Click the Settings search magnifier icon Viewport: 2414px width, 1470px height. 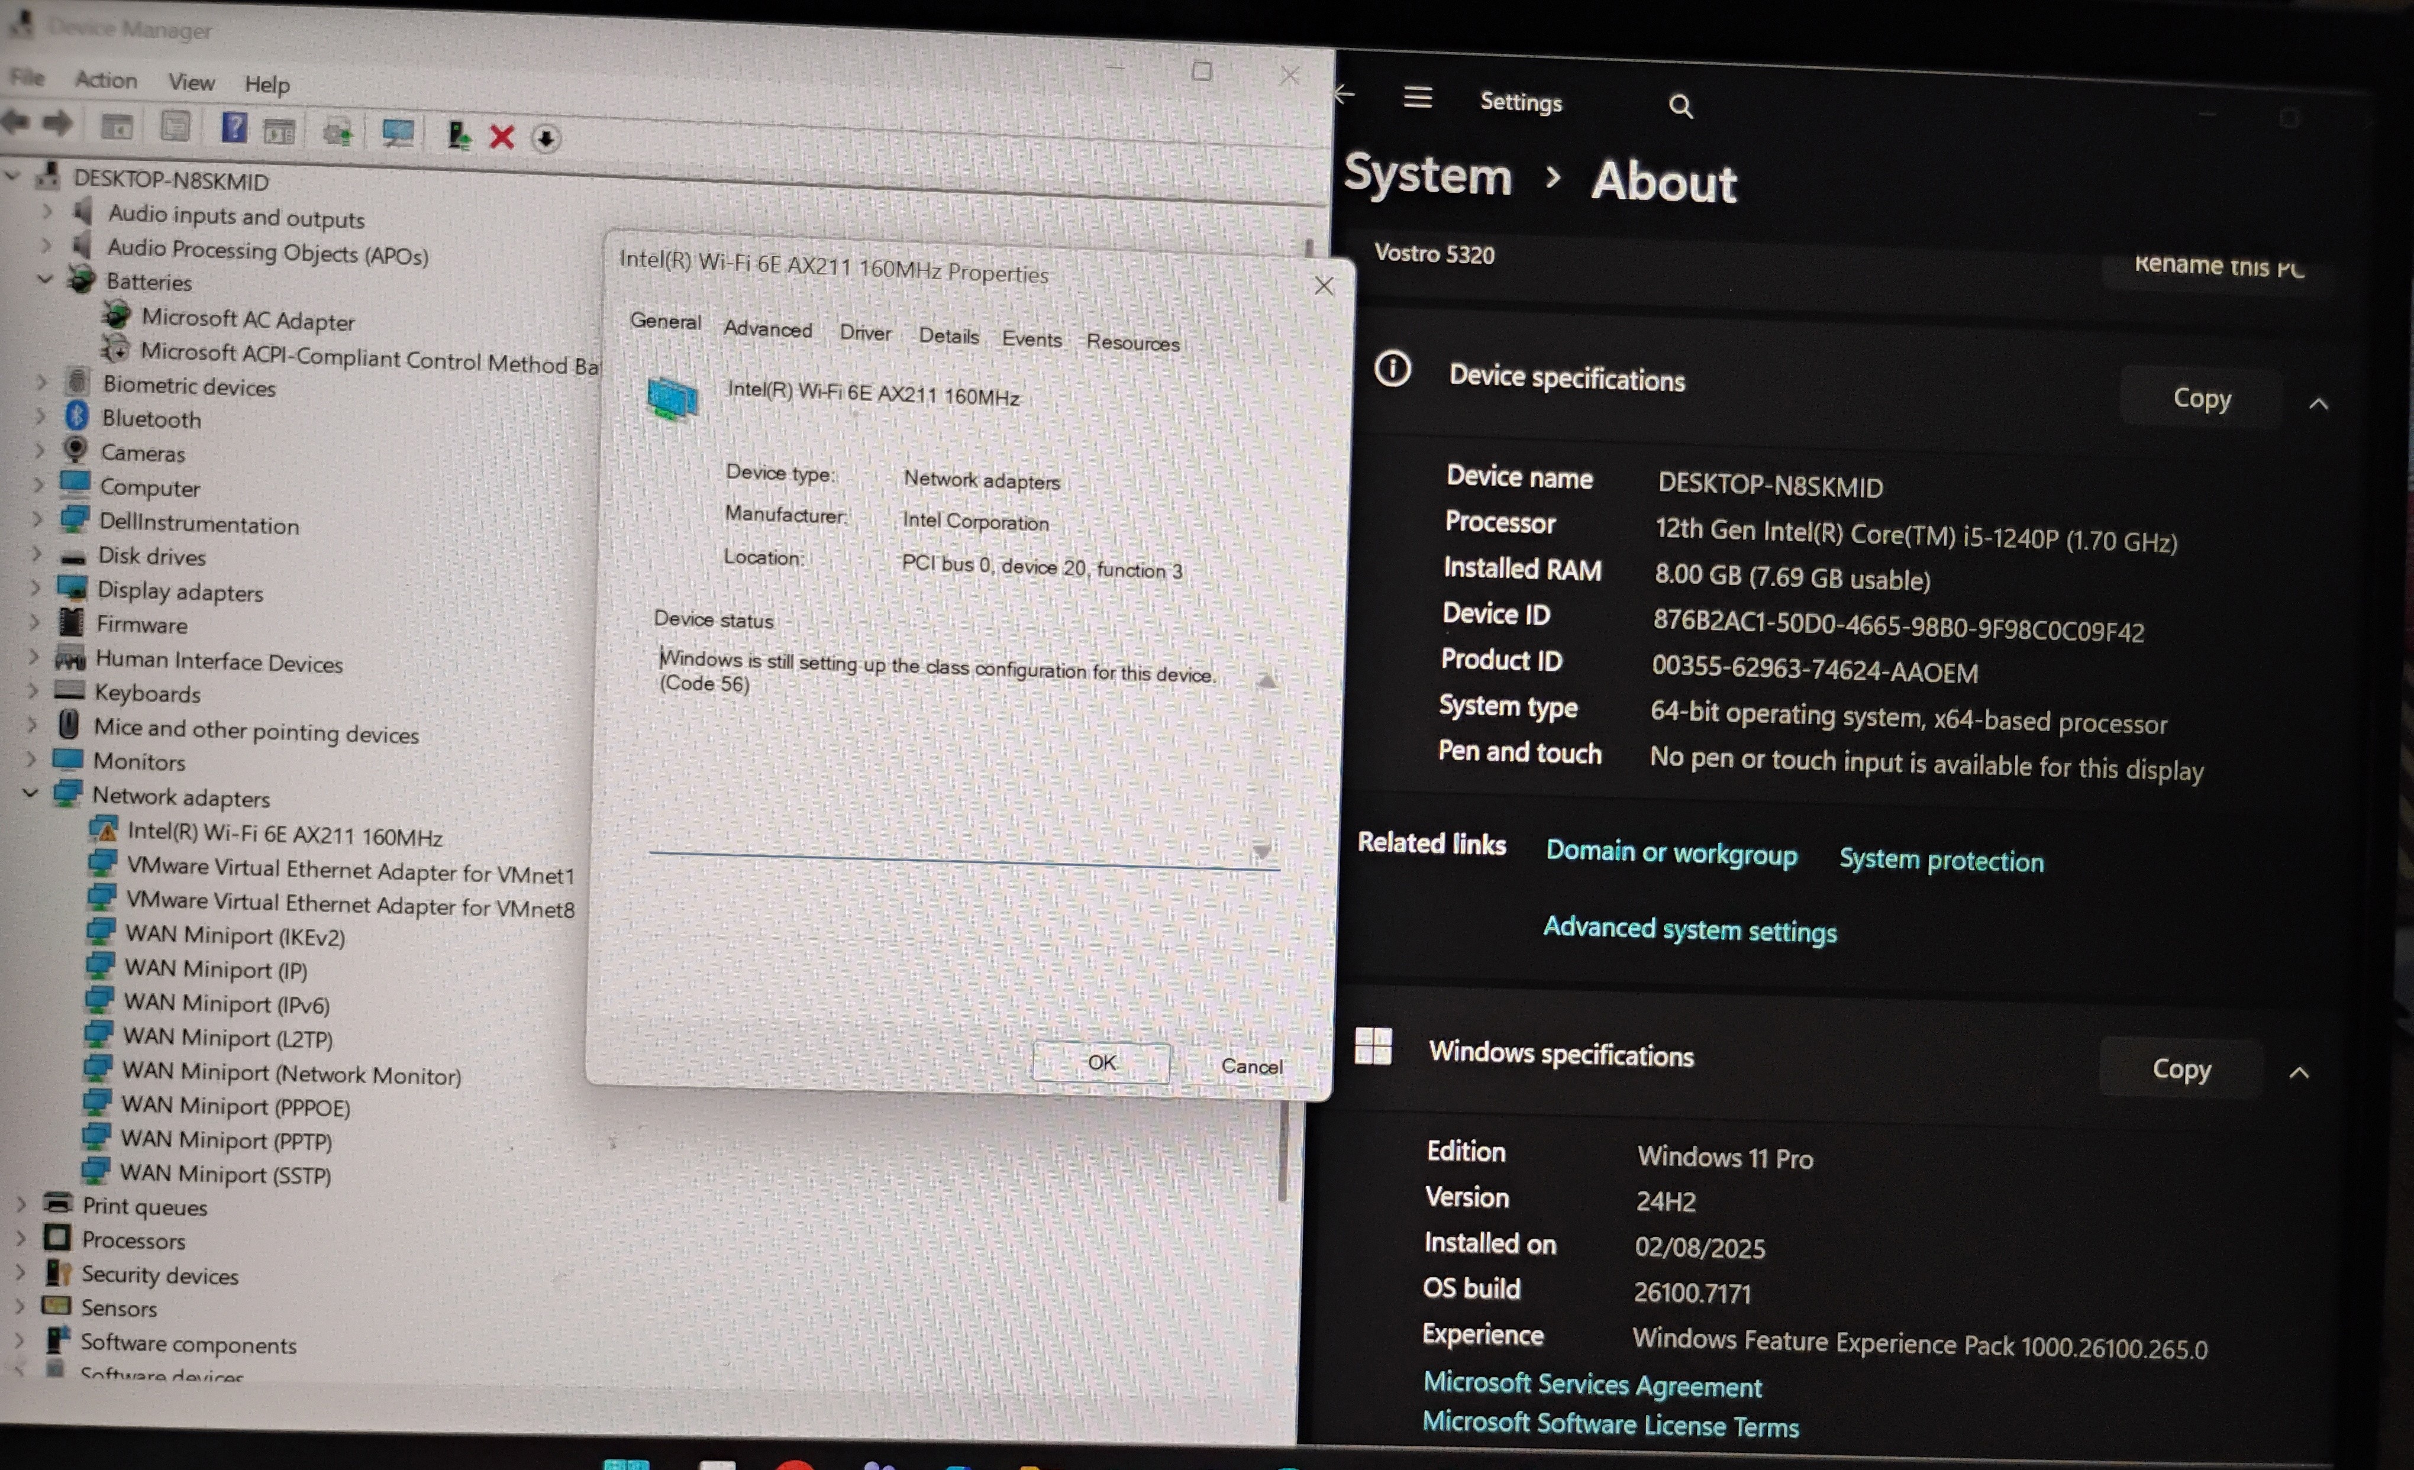click(1680, 106)
